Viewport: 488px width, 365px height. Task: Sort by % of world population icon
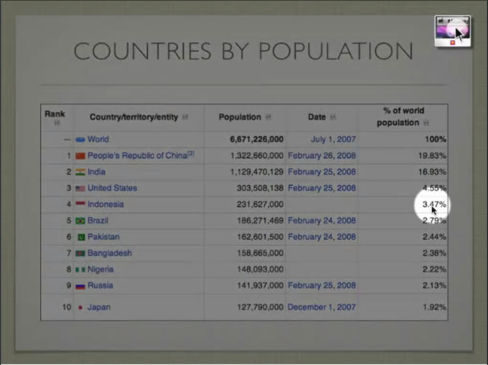[426, 123]
